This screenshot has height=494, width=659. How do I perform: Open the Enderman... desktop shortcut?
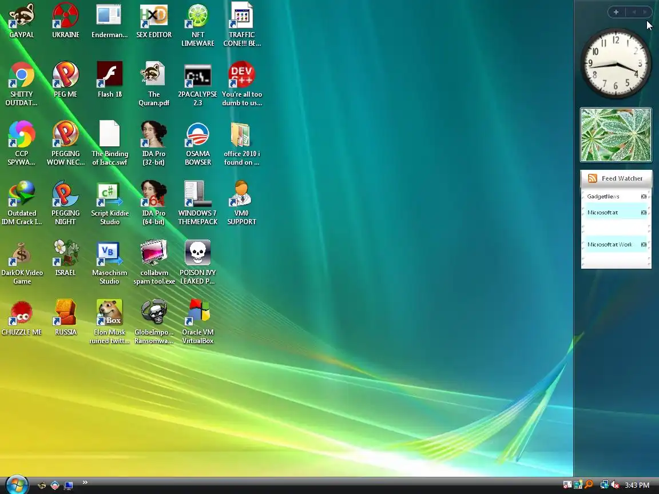pyautogui.click(x=109, y=21)
